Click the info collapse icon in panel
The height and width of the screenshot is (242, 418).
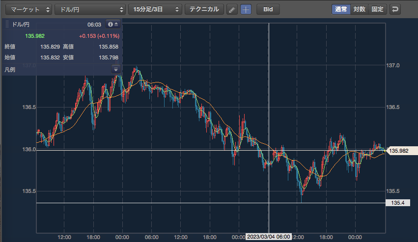[x=113, y=24]
